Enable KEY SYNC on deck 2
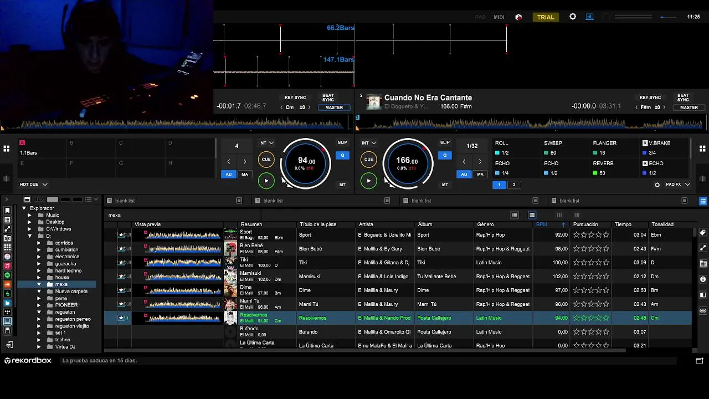Image resolution: width=709 pixels, height=399 pixels. coord(650,98)
